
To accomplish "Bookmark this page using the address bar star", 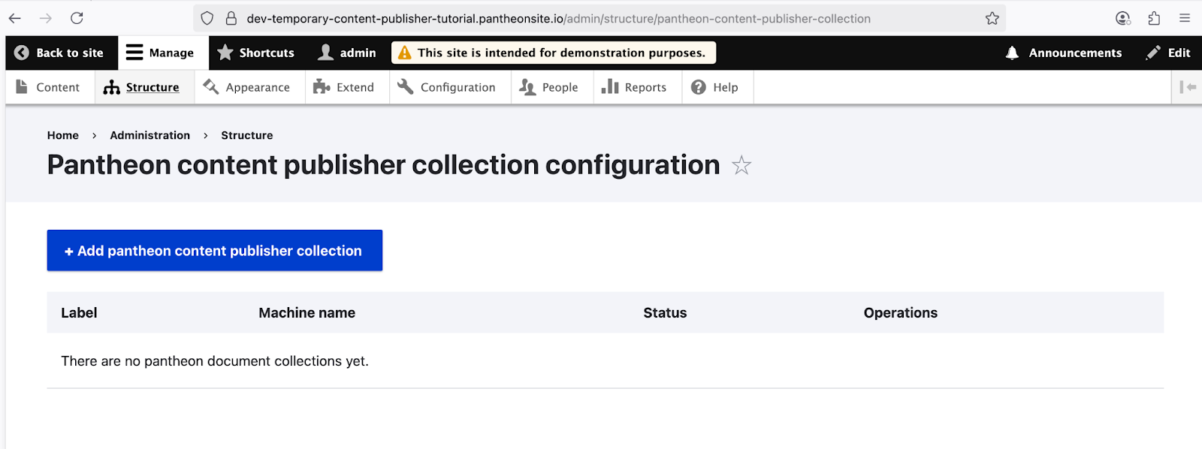I will coord(992,18).
